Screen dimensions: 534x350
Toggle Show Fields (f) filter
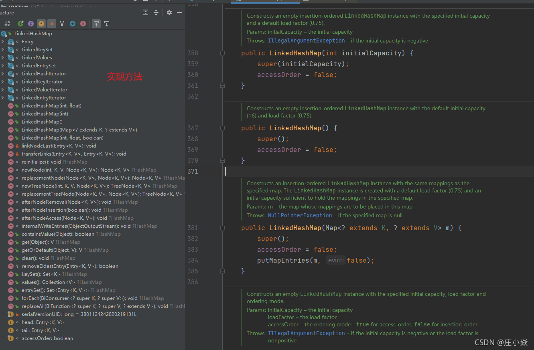coord(41,24)
